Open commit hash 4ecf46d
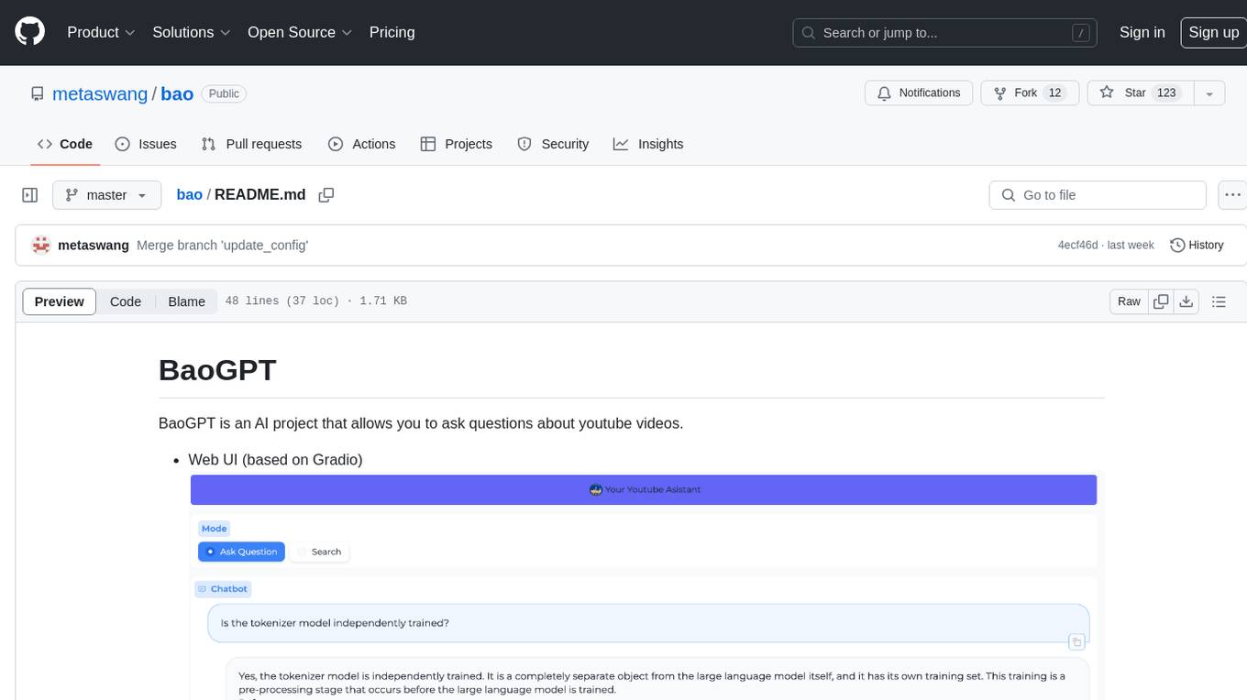Screen dimensions: 1247x700 point(1077,246)
